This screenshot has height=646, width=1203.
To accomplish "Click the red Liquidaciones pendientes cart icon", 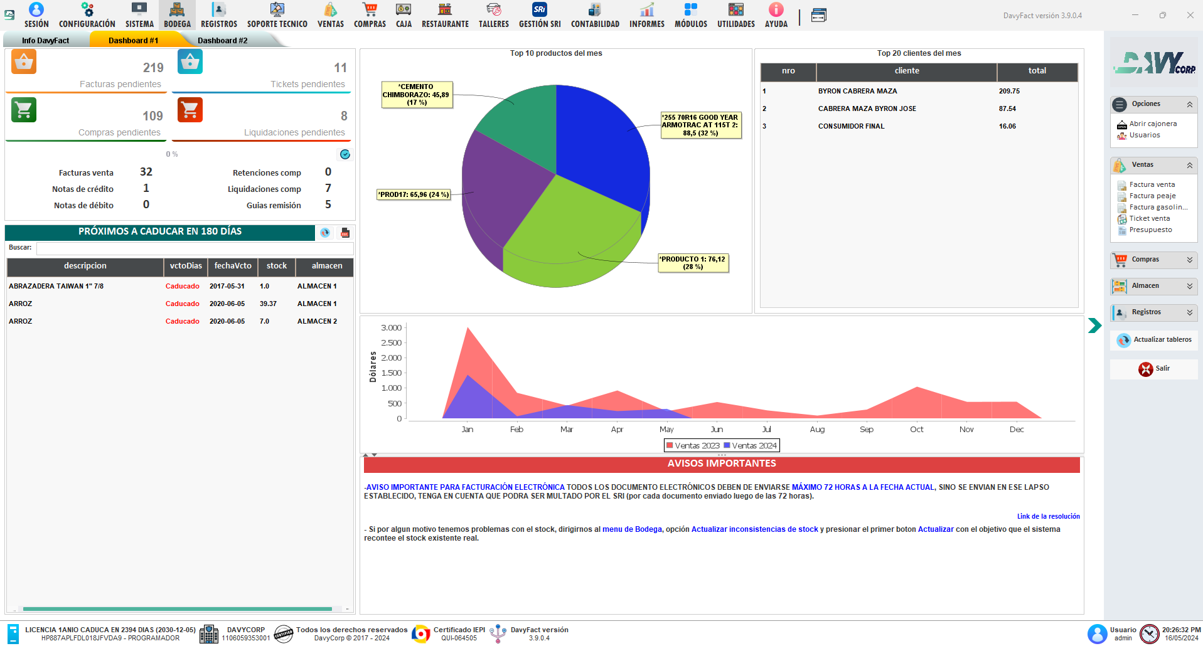I will [x=190, y=110].
